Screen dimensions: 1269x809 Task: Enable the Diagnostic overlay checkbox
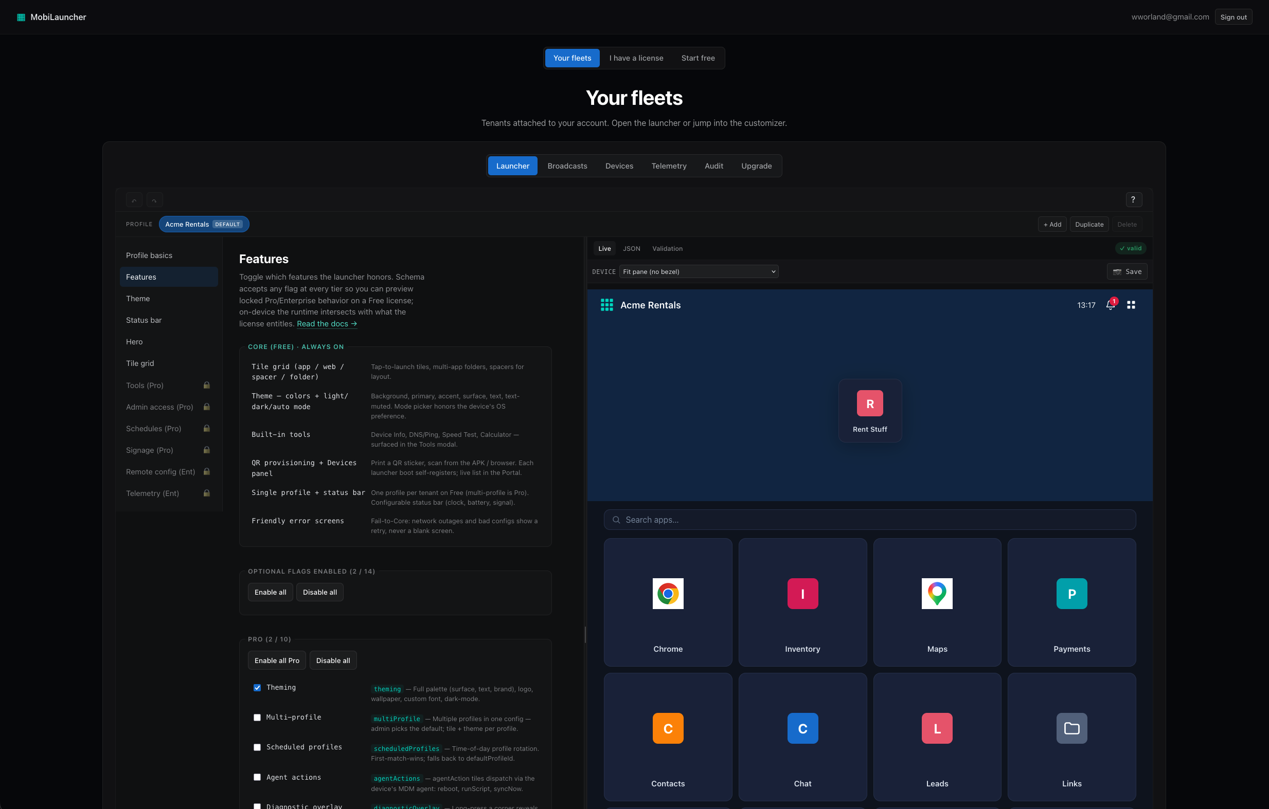pos(257,806)
